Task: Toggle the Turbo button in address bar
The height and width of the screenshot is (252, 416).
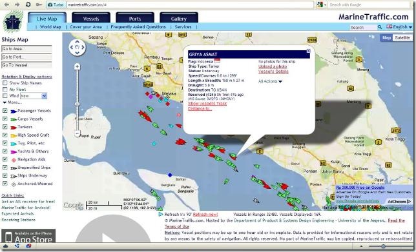Action: (56, 5)
